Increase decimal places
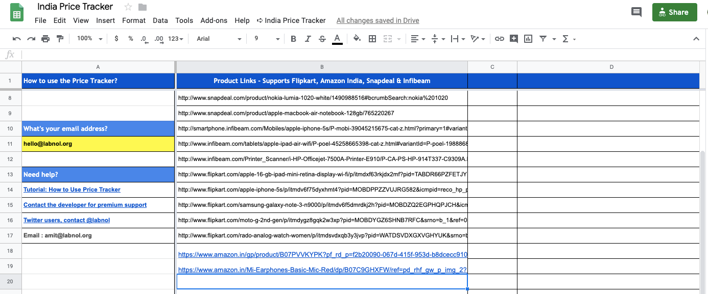This screenshot has width=708, height=294. tap(159, 39)
